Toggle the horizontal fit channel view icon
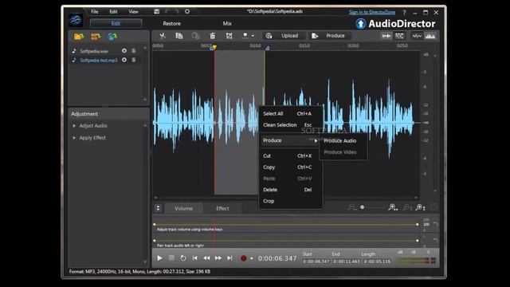 (386, 36)
